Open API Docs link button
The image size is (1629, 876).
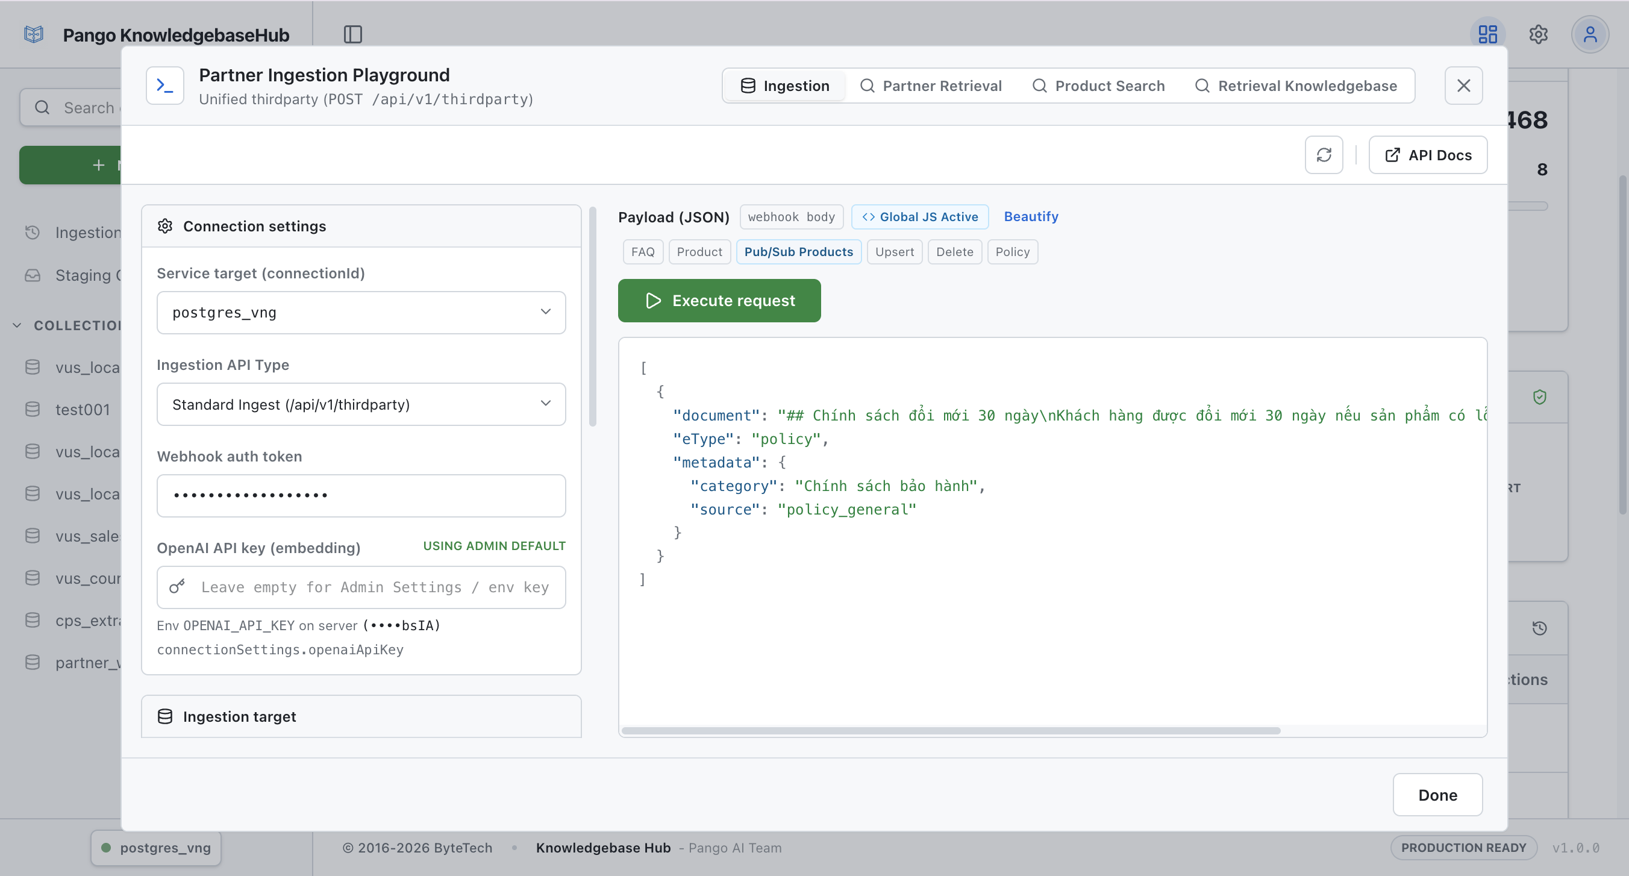pyautogui.click(x=1428, y=155)
